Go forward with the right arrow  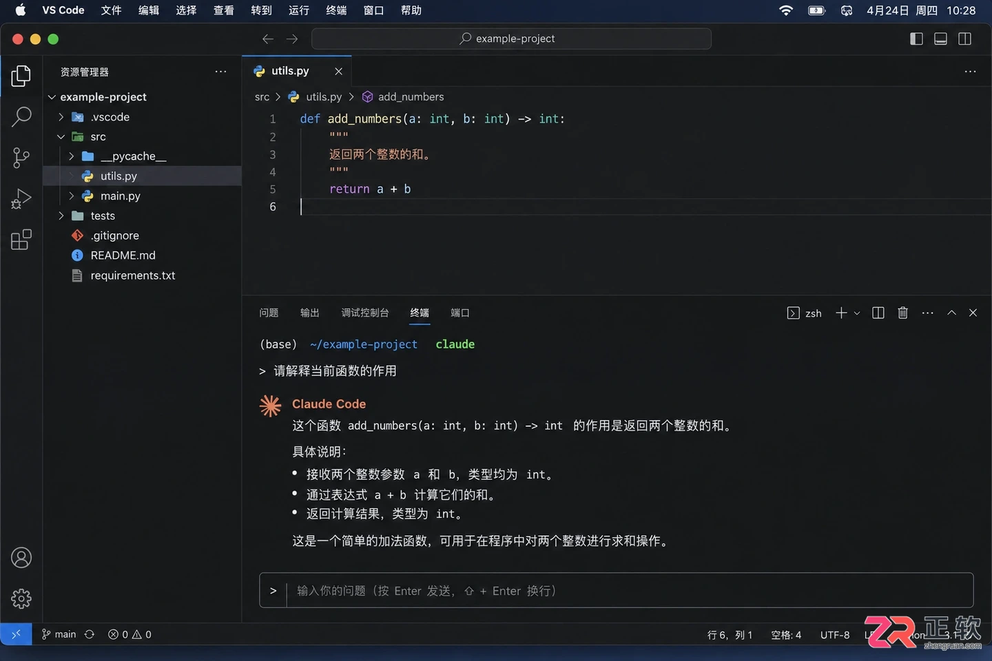point(292,39)
